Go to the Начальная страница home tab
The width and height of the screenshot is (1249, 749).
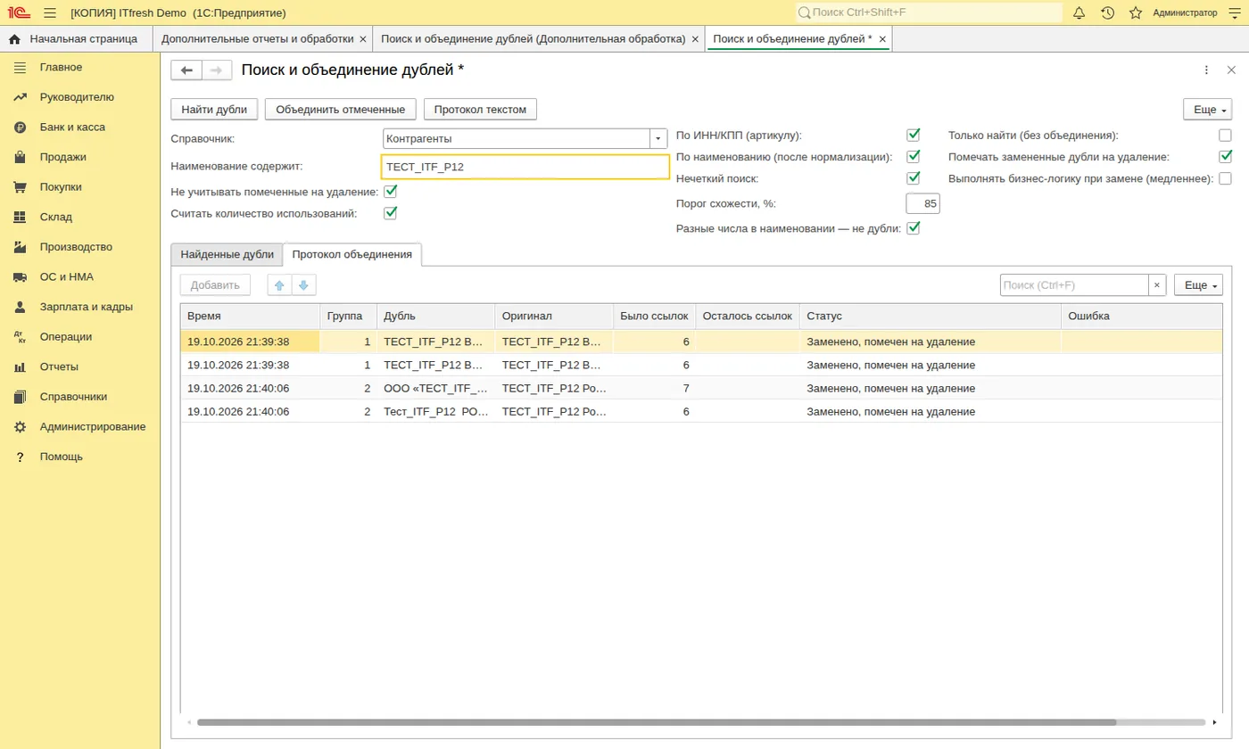[x=74, y=39]
